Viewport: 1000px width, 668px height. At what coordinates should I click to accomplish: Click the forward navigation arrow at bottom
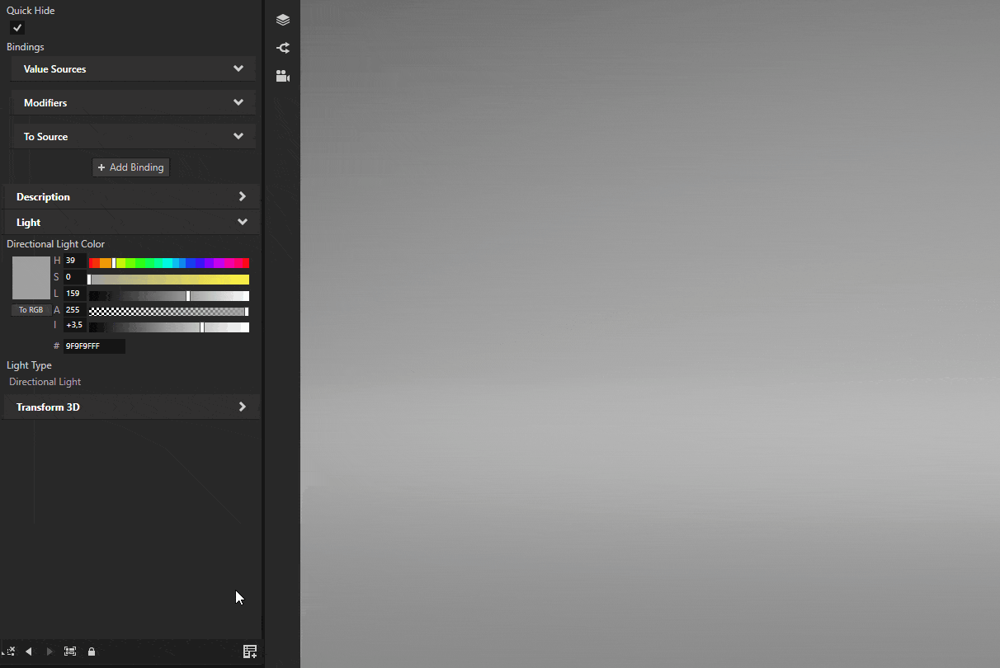[x=49, y=651]
